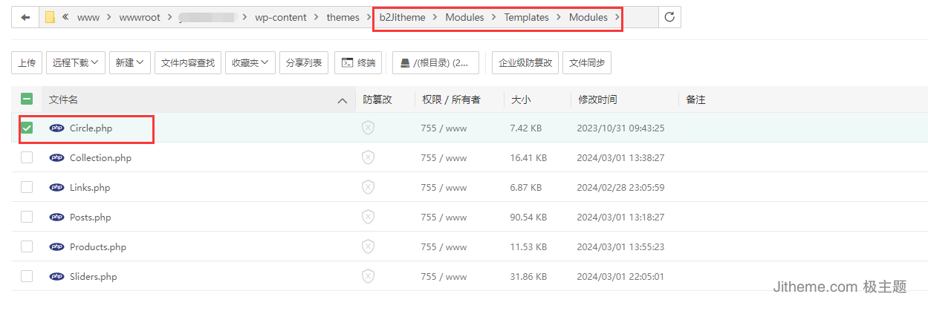Click the shield icon in Products.php row
This screenshot has height=314, width=928.
click(368, 246)
